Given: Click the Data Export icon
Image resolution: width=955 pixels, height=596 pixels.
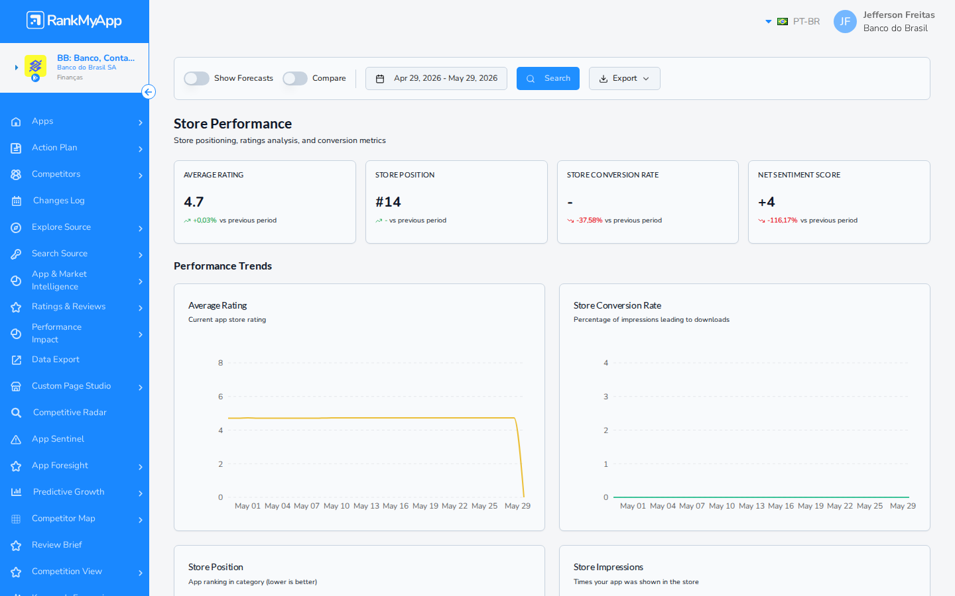Looking at the screenshot, I should 16,360.
